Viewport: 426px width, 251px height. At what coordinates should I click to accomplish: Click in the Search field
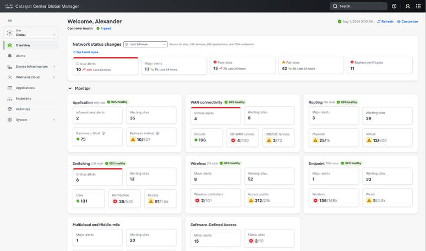tap(359, 6)
